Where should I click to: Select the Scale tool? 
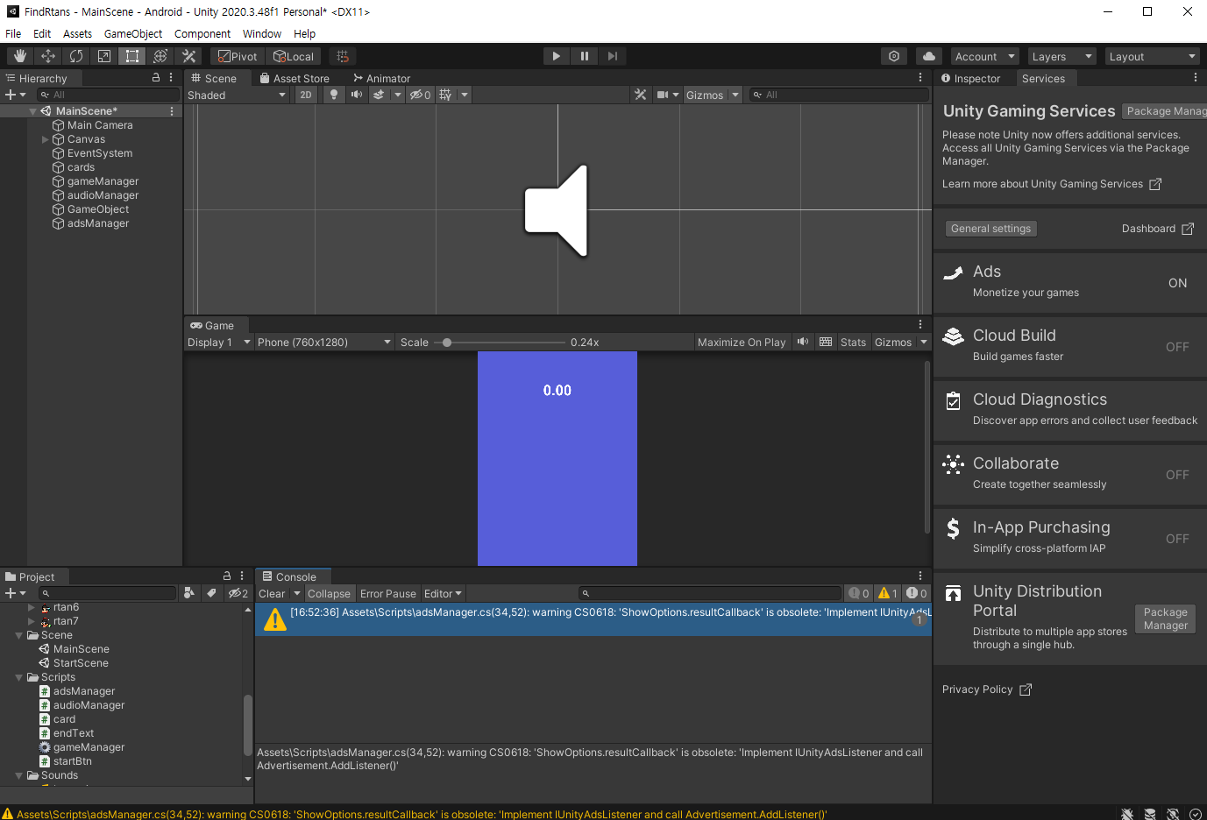(x=104, y=56)
